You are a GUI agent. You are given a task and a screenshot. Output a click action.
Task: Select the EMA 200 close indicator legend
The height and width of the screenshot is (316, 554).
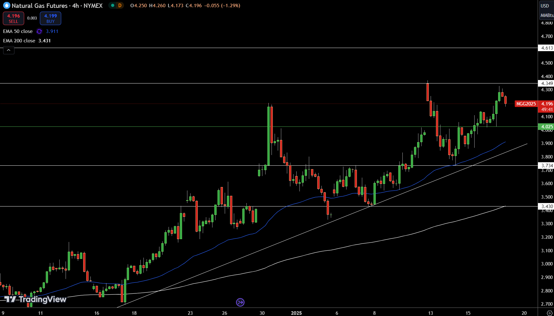pyautogui.click(x=19, y=41)
